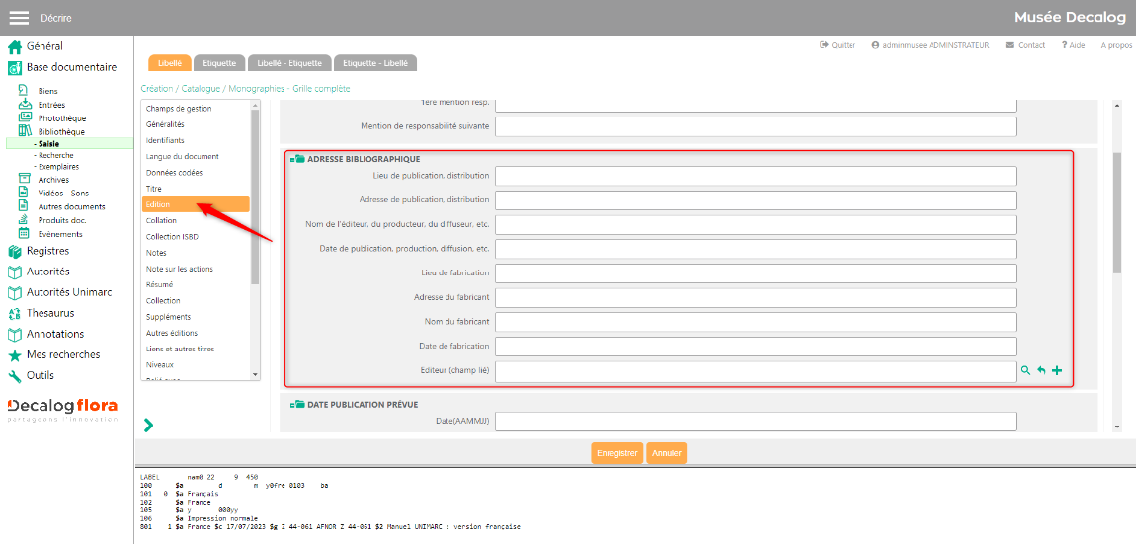
Task: Open Outils wrench icon in sidebar
Action: [15, 376]
